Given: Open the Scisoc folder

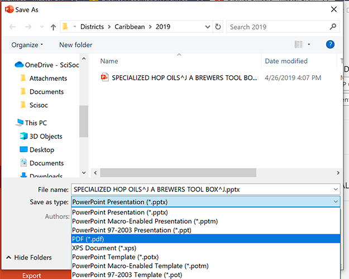Looking at the screenshot, I should [x=34, y=105].
